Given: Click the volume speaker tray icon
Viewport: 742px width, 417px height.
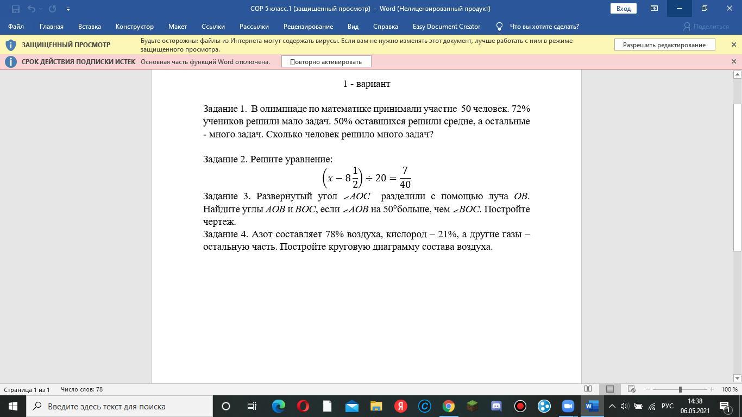Looking at the screenshot, I should pyautogui.click(x=625, y=406).
